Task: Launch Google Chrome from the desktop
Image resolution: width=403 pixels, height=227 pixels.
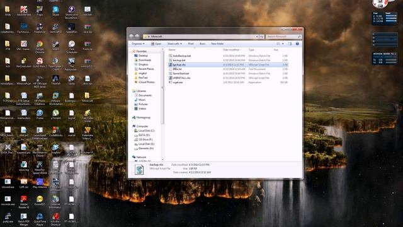Action: 40,47
